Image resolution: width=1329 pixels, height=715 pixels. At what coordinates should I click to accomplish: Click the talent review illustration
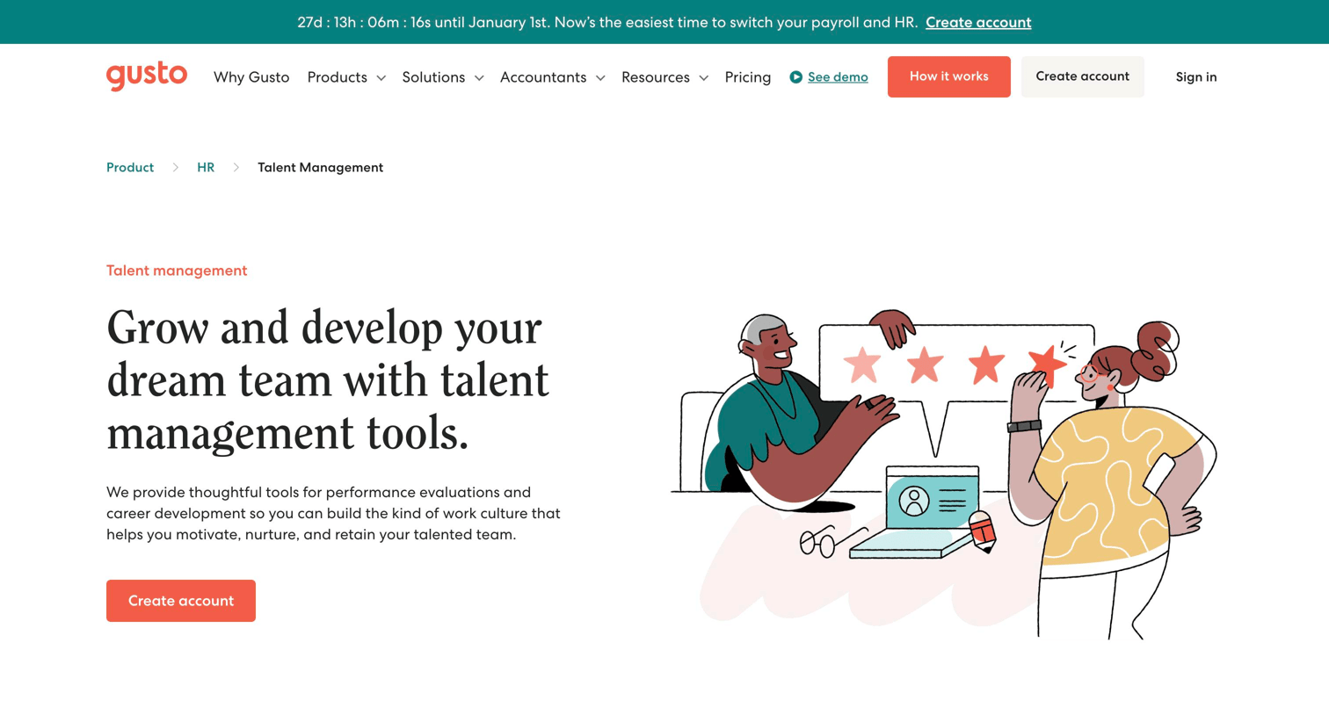[944, 474]
